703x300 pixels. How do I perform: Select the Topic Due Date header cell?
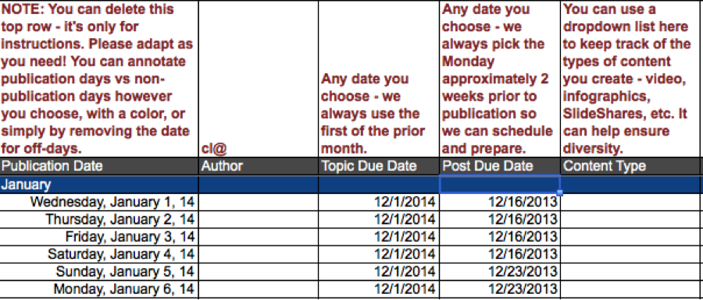pos(379,166)
